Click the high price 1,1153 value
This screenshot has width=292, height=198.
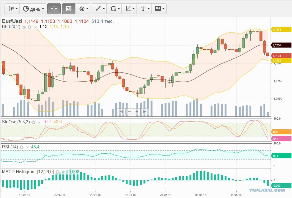point(48,21)
